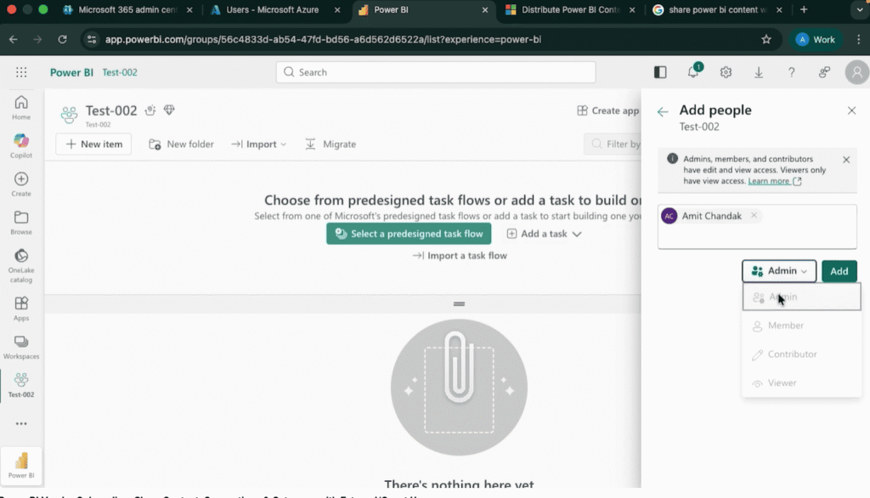Choose Admin role from the list
870x498 pixels.
(802, 297)
